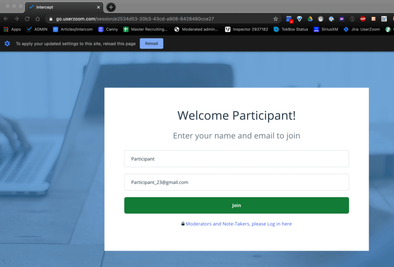Open the Moderators and Note-Takers login link
This screenshot has height=267, width=394.
coord(239,224)
